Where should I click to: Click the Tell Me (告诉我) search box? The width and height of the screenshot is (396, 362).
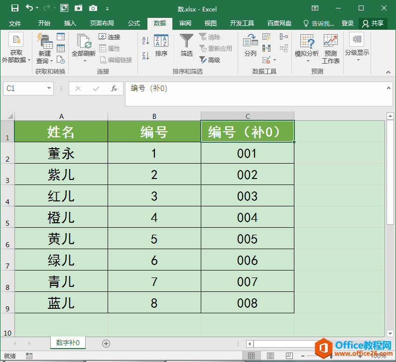coord(319,23)
